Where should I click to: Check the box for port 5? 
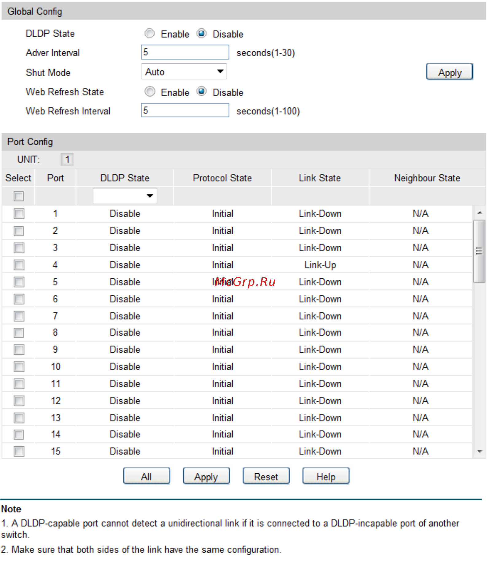(19, 282)
